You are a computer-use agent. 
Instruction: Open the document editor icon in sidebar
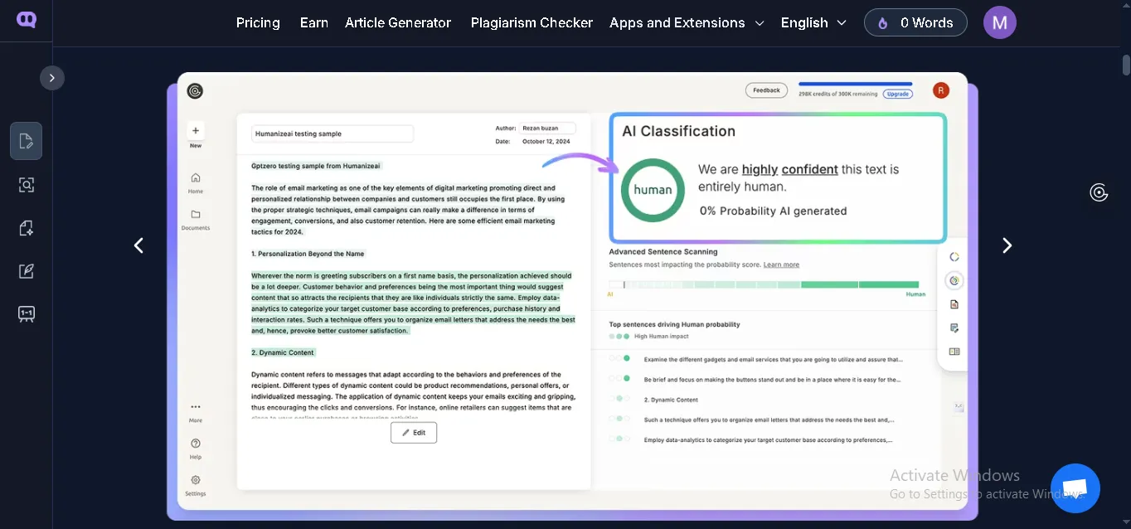(27, 141)
